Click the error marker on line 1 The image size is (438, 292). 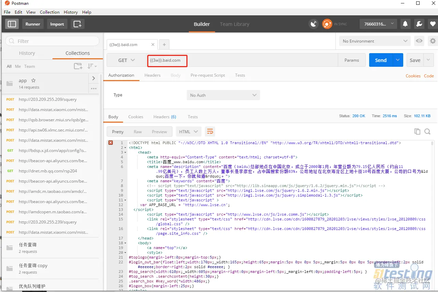tap(110, 143)
